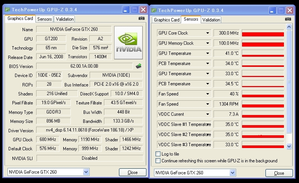This screenshot has height=183, width=299.
Task: Open the VDDC Slave #1 Temperature dropdown
Action: click(207, 124)
